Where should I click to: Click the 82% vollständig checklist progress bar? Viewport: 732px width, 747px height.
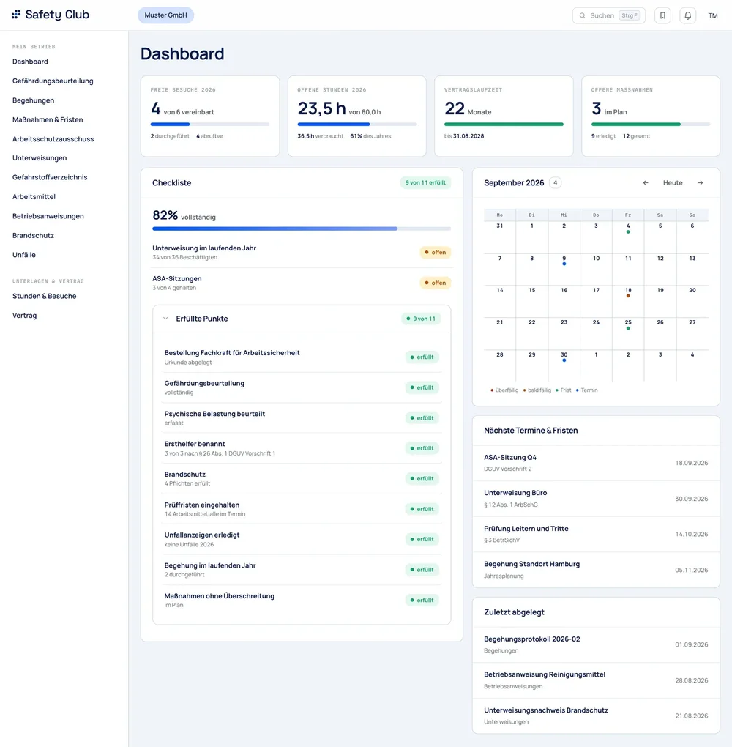point(302,228)
